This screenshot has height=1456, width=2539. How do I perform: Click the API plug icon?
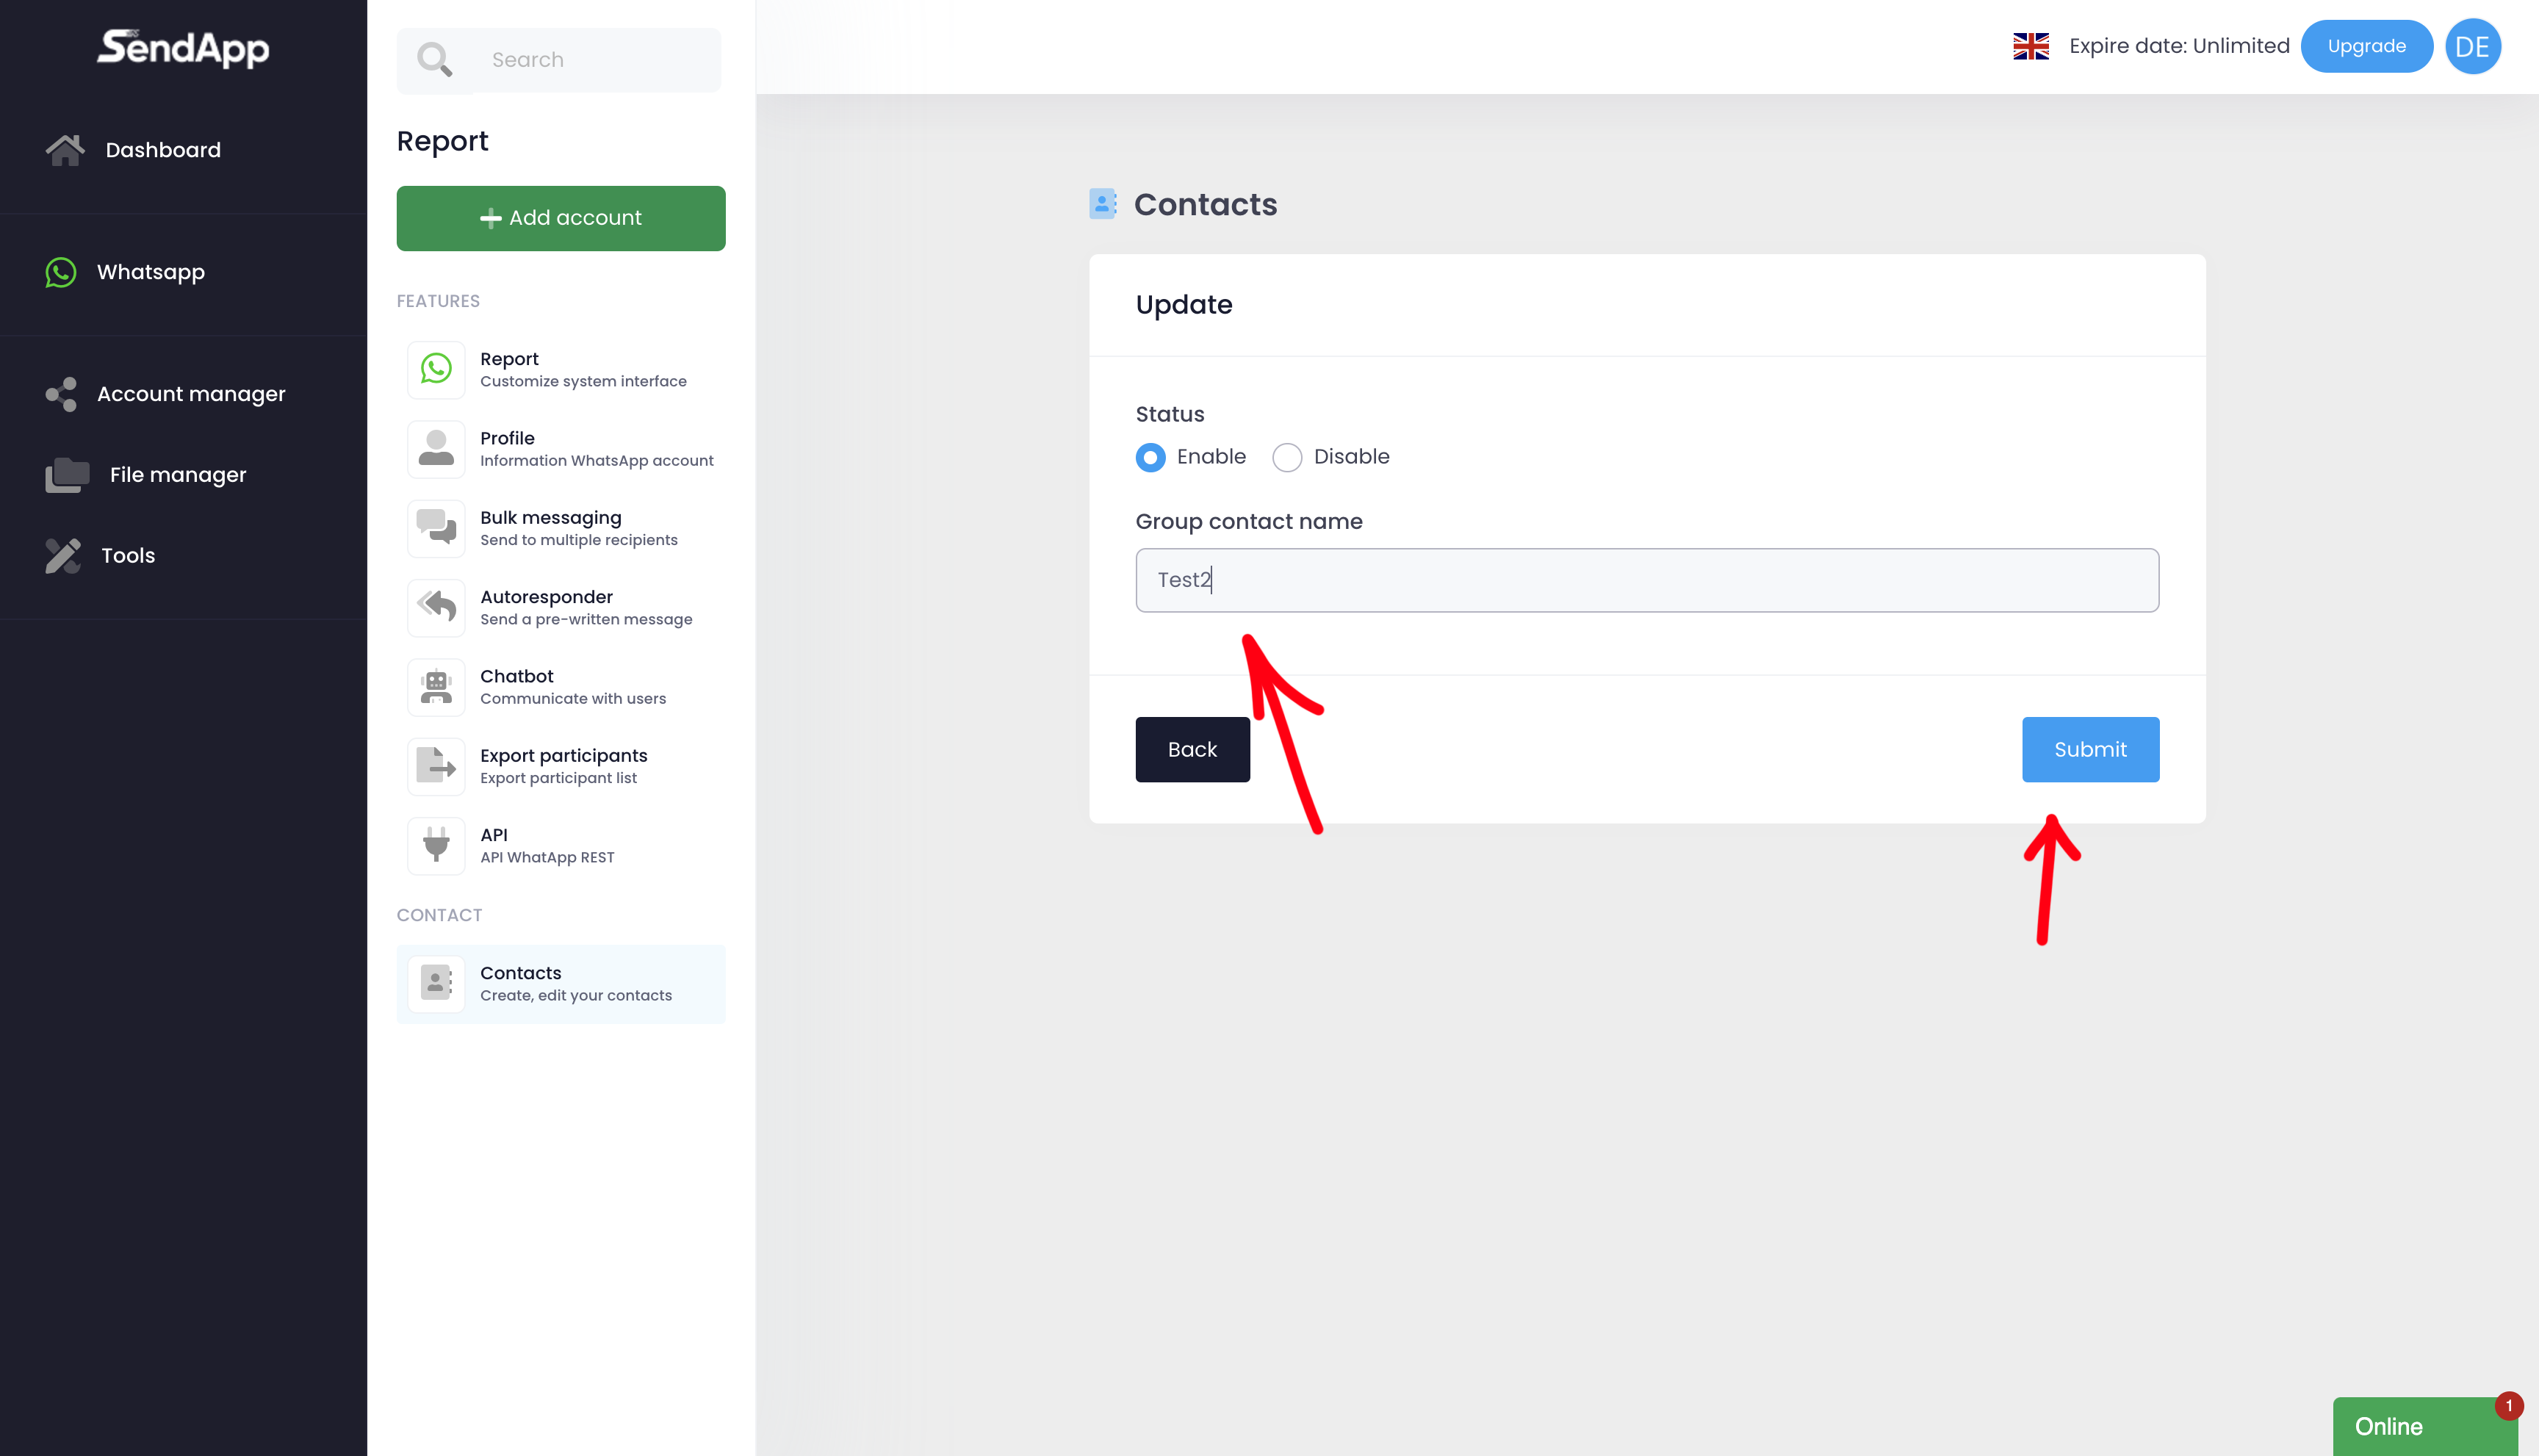[436, 845]
